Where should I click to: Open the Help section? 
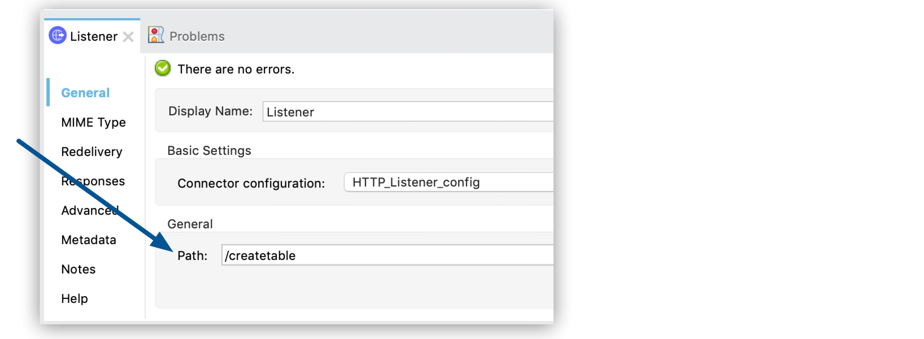point(75,298)
